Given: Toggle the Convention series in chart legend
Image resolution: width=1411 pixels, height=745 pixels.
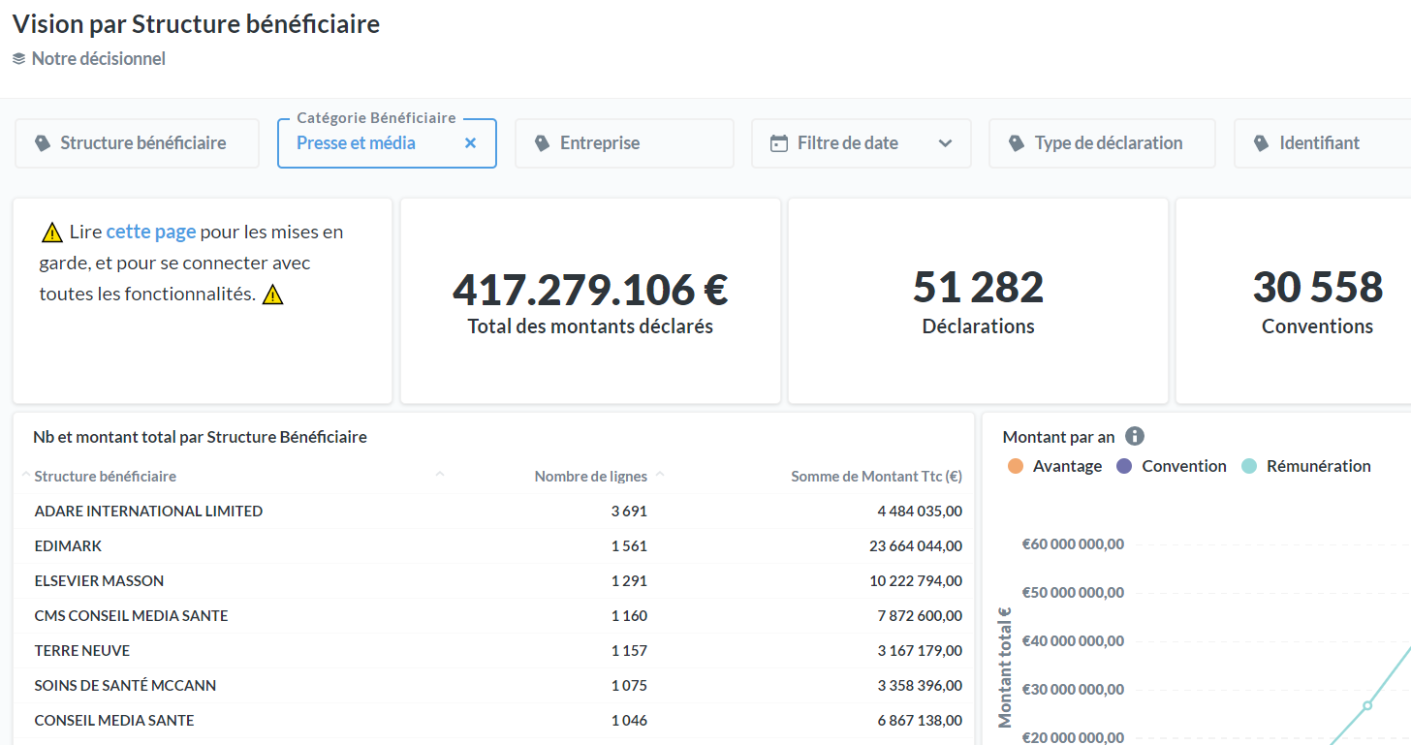Looking at the screenshot, I should (x=1183, y=466).
